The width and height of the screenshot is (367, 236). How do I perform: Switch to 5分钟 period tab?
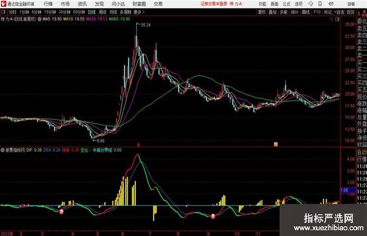[x=37, y=12]
